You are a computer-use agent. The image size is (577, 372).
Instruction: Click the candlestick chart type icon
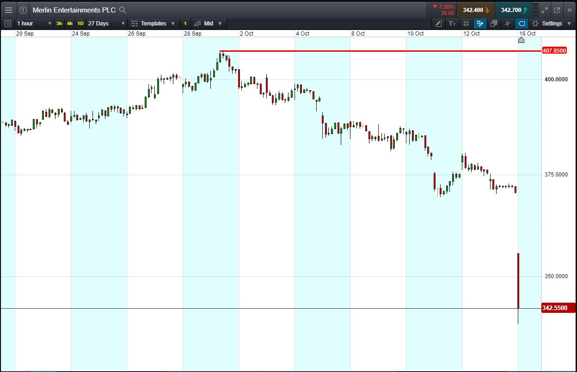coord(197,24)
